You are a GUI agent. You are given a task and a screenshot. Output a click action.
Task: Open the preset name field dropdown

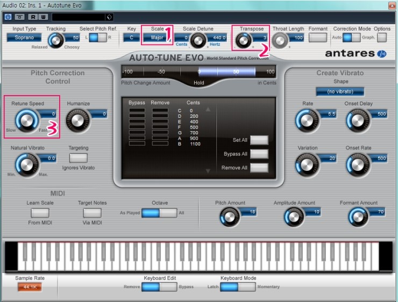[x=79, y=17]
